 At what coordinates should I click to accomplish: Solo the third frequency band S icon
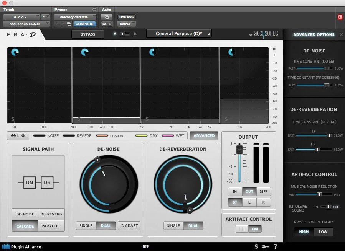coord(147,119)
